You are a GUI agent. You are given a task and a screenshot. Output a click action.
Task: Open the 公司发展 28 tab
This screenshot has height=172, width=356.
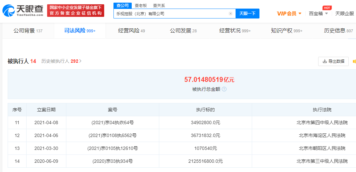[x=183, y=31]
